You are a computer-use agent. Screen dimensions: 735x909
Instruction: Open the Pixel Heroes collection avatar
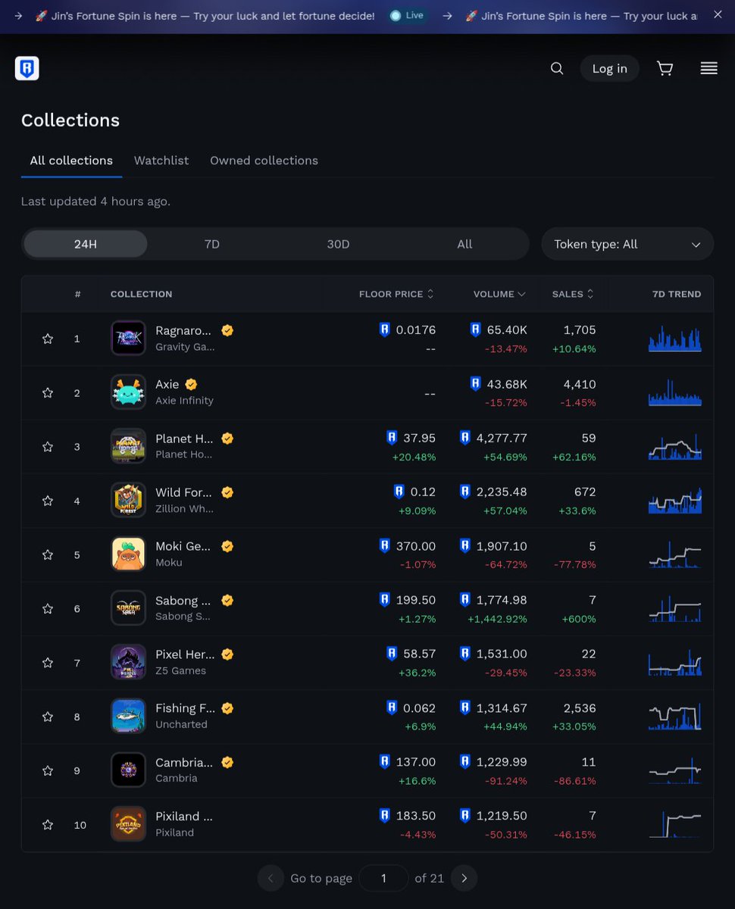click(x=128, y=662)
